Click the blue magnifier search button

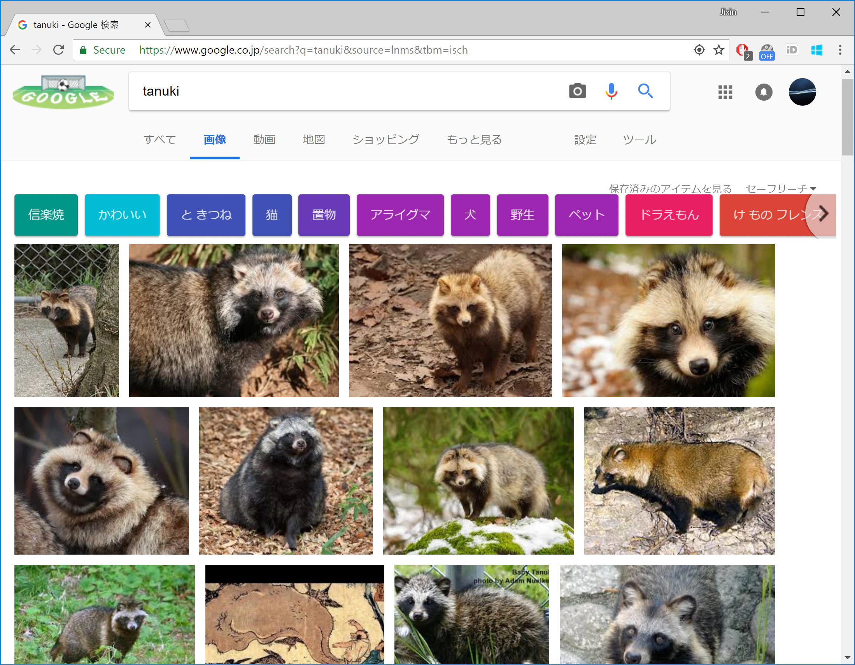645,91
